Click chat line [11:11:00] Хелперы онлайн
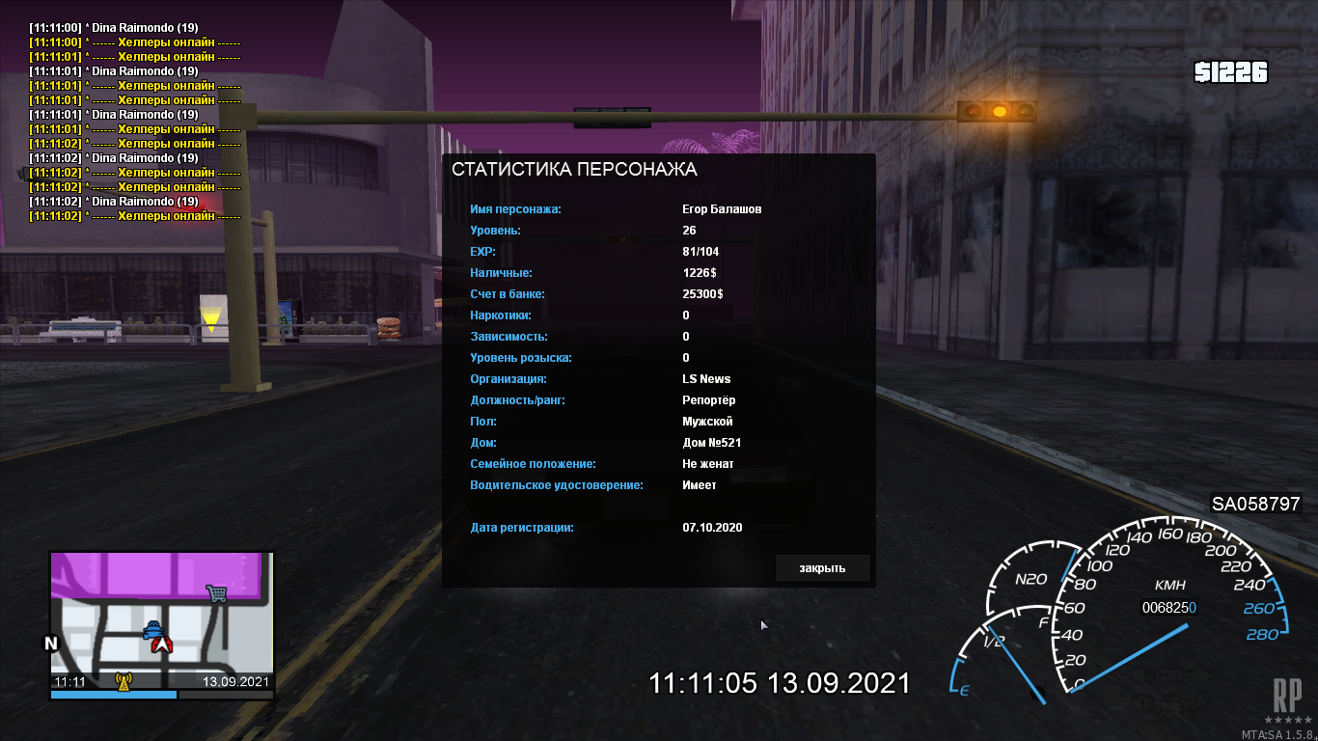This screenshot has width=1318, height=741. 135,42
